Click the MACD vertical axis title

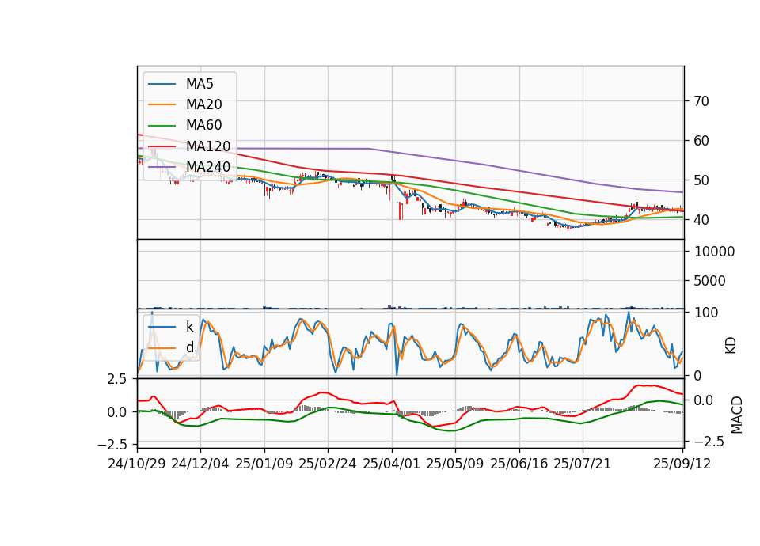point(737,415)
